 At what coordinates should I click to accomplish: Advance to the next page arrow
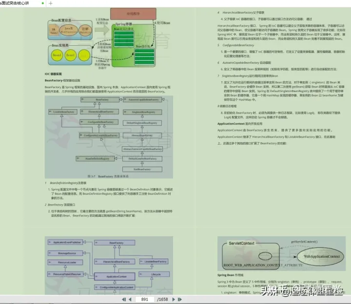tap(174, 299)
